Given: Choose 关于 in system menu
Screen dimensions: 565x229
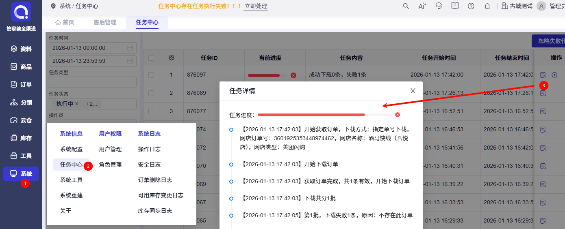Looking at the screenshot, I should (x=66, y=211).
